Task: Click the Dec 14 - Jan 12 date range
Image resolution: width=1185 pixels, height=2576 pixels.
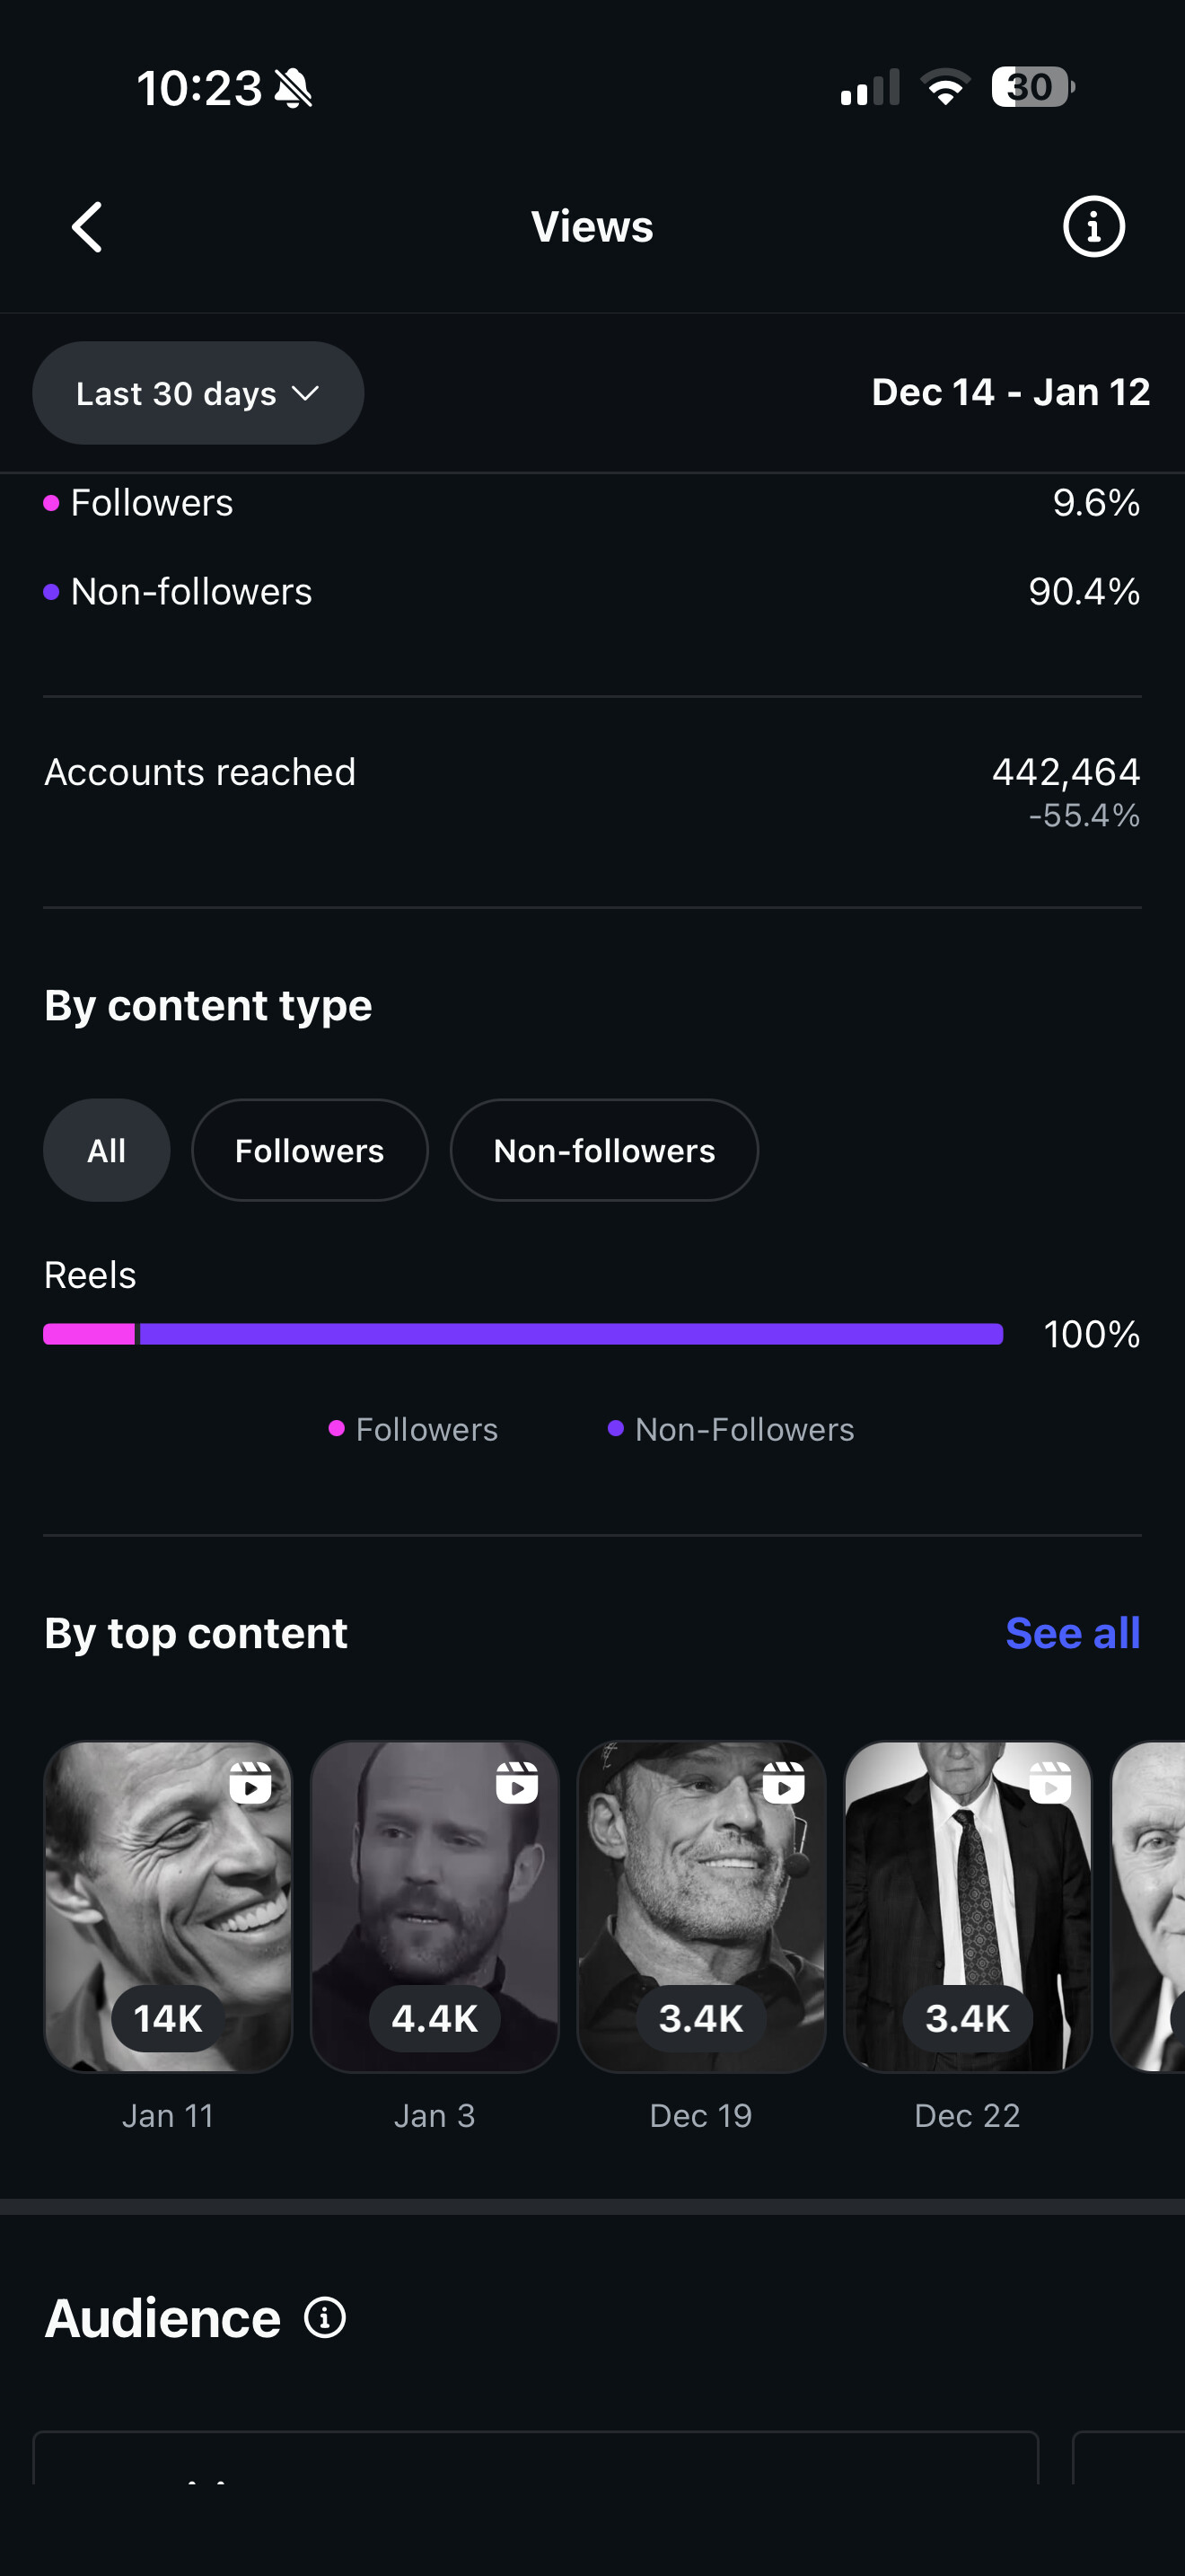Action: point(1010,392)
